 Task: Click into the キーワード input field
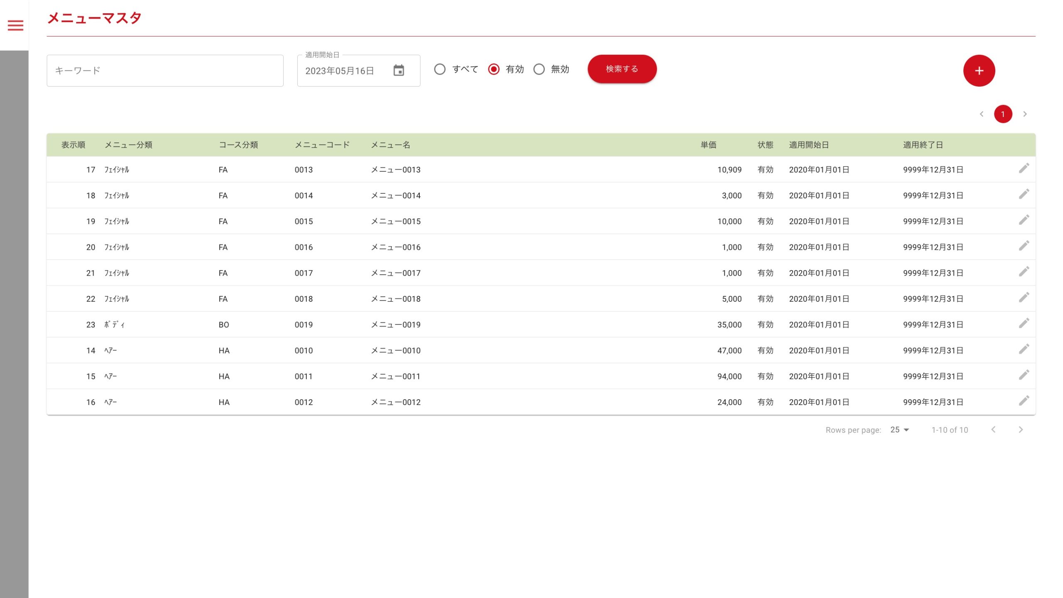coord(165,71)
